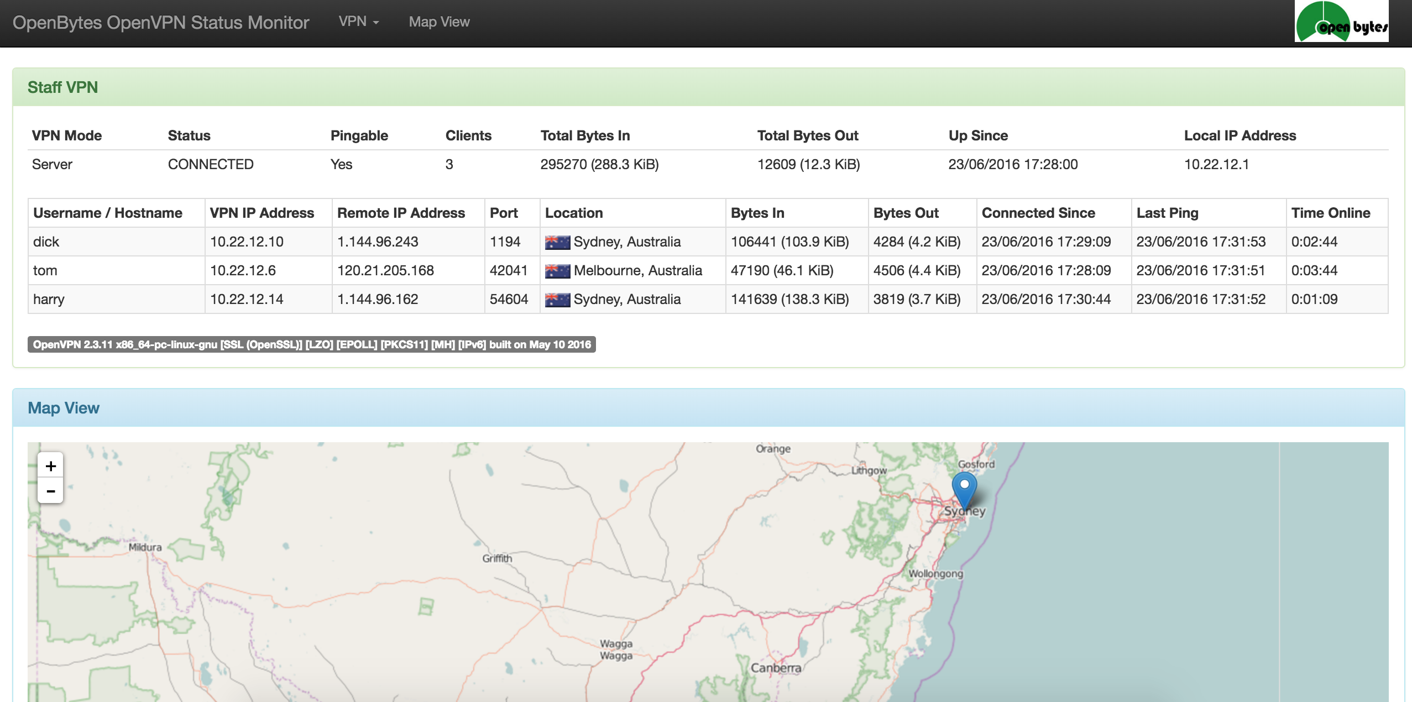Click the flag beside Melbourne, Australia
The height and width of the screenshot is (702, 1412).
pyautogui.click(x=558, y=270)
